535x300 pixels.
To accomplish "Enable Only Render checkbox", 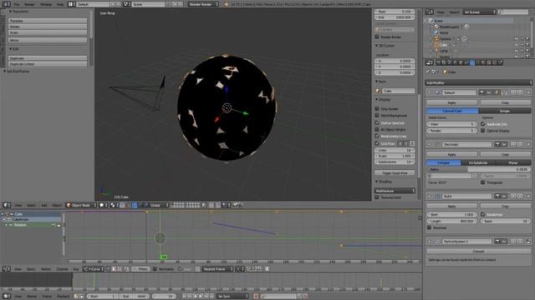I will tap(377, 109).
